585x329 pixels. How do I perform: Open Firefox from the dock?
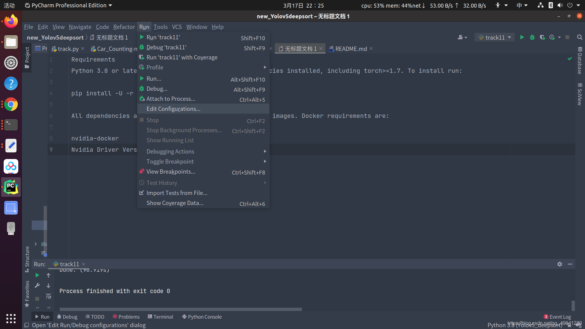[x=11, y=21]
